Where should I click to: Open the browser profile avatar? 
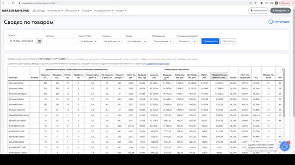[276, 3]
